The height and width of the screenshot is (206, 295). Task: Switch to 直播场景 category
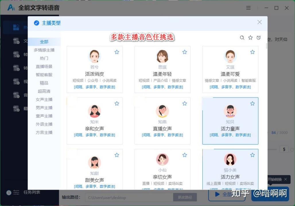pos(44,67)
